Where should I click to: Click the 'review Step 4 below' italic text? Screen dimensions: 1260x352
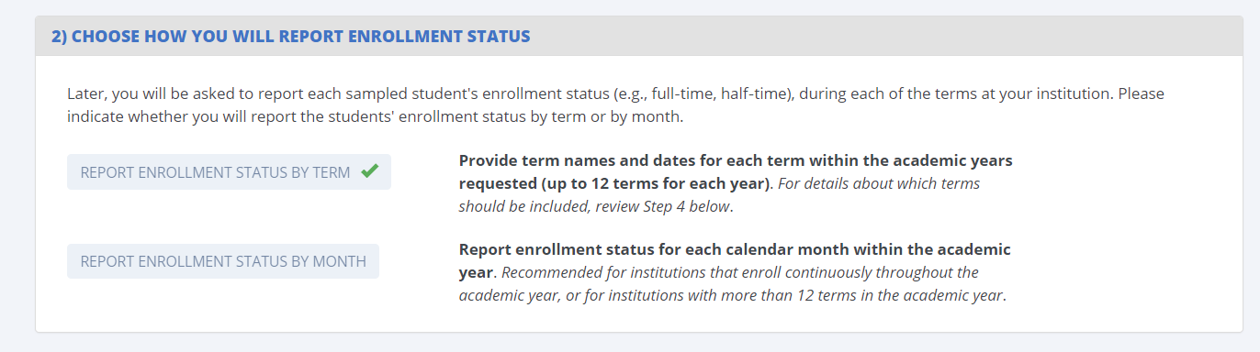pos(663,206)
